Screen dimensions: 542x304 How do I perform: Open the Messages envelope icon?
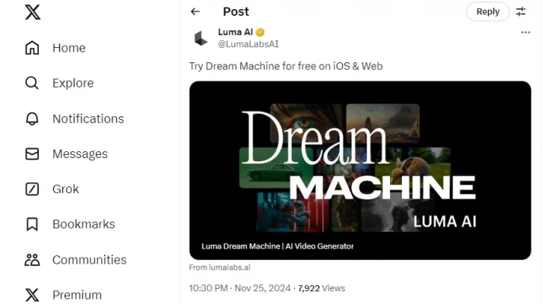pyautogui.click(x=32, y=154)
